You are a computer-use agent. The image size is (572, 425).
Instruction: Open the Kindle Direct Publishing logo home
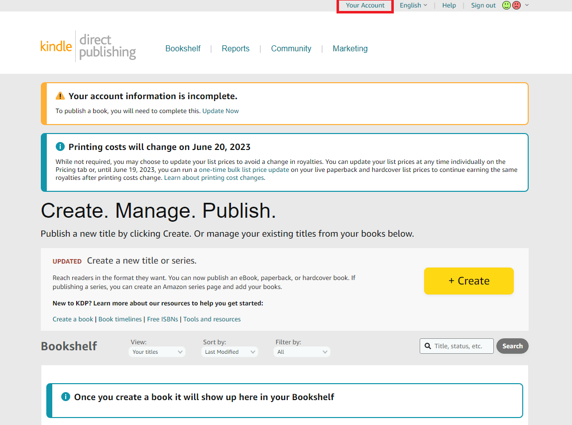pyautogui.click(x=88, y=46)
